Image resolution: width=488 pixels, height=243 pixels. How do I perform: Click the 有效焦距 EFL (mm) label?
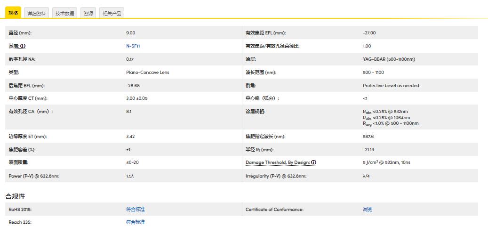[x=266, y=32]
